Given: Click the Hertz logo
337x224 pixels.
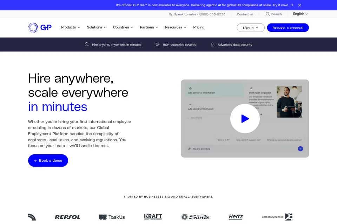Looking at the screenshot, I should [x=236, y=217].
